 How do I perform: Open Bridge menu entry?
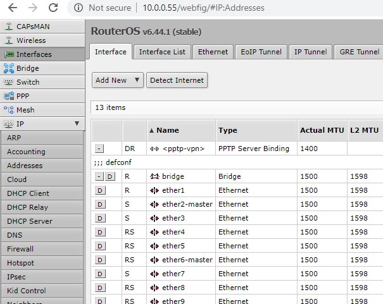[x=42, y=68]
